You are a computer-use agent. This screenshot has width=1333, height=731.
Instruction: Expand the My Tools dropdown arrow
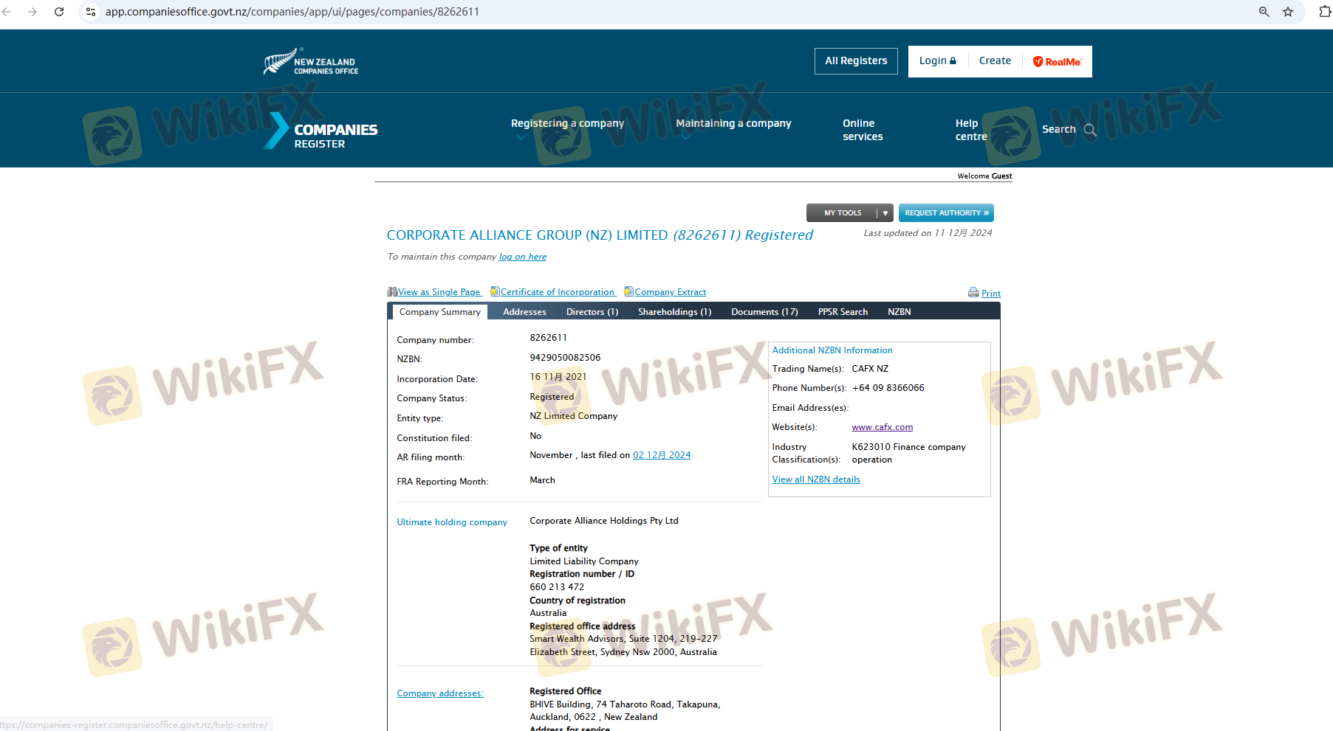click(x=885, y=213)
